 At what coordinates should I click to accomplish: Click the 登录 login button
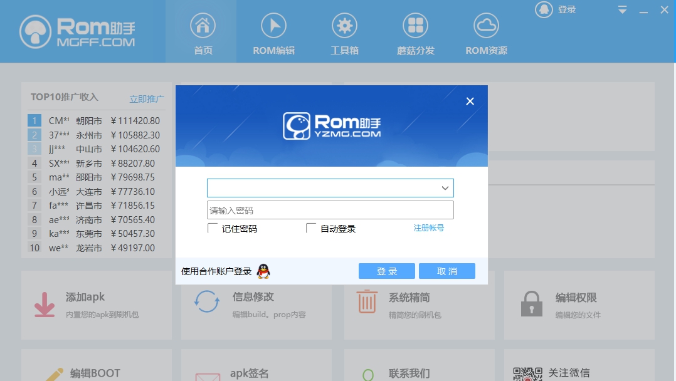click(386, 271)
